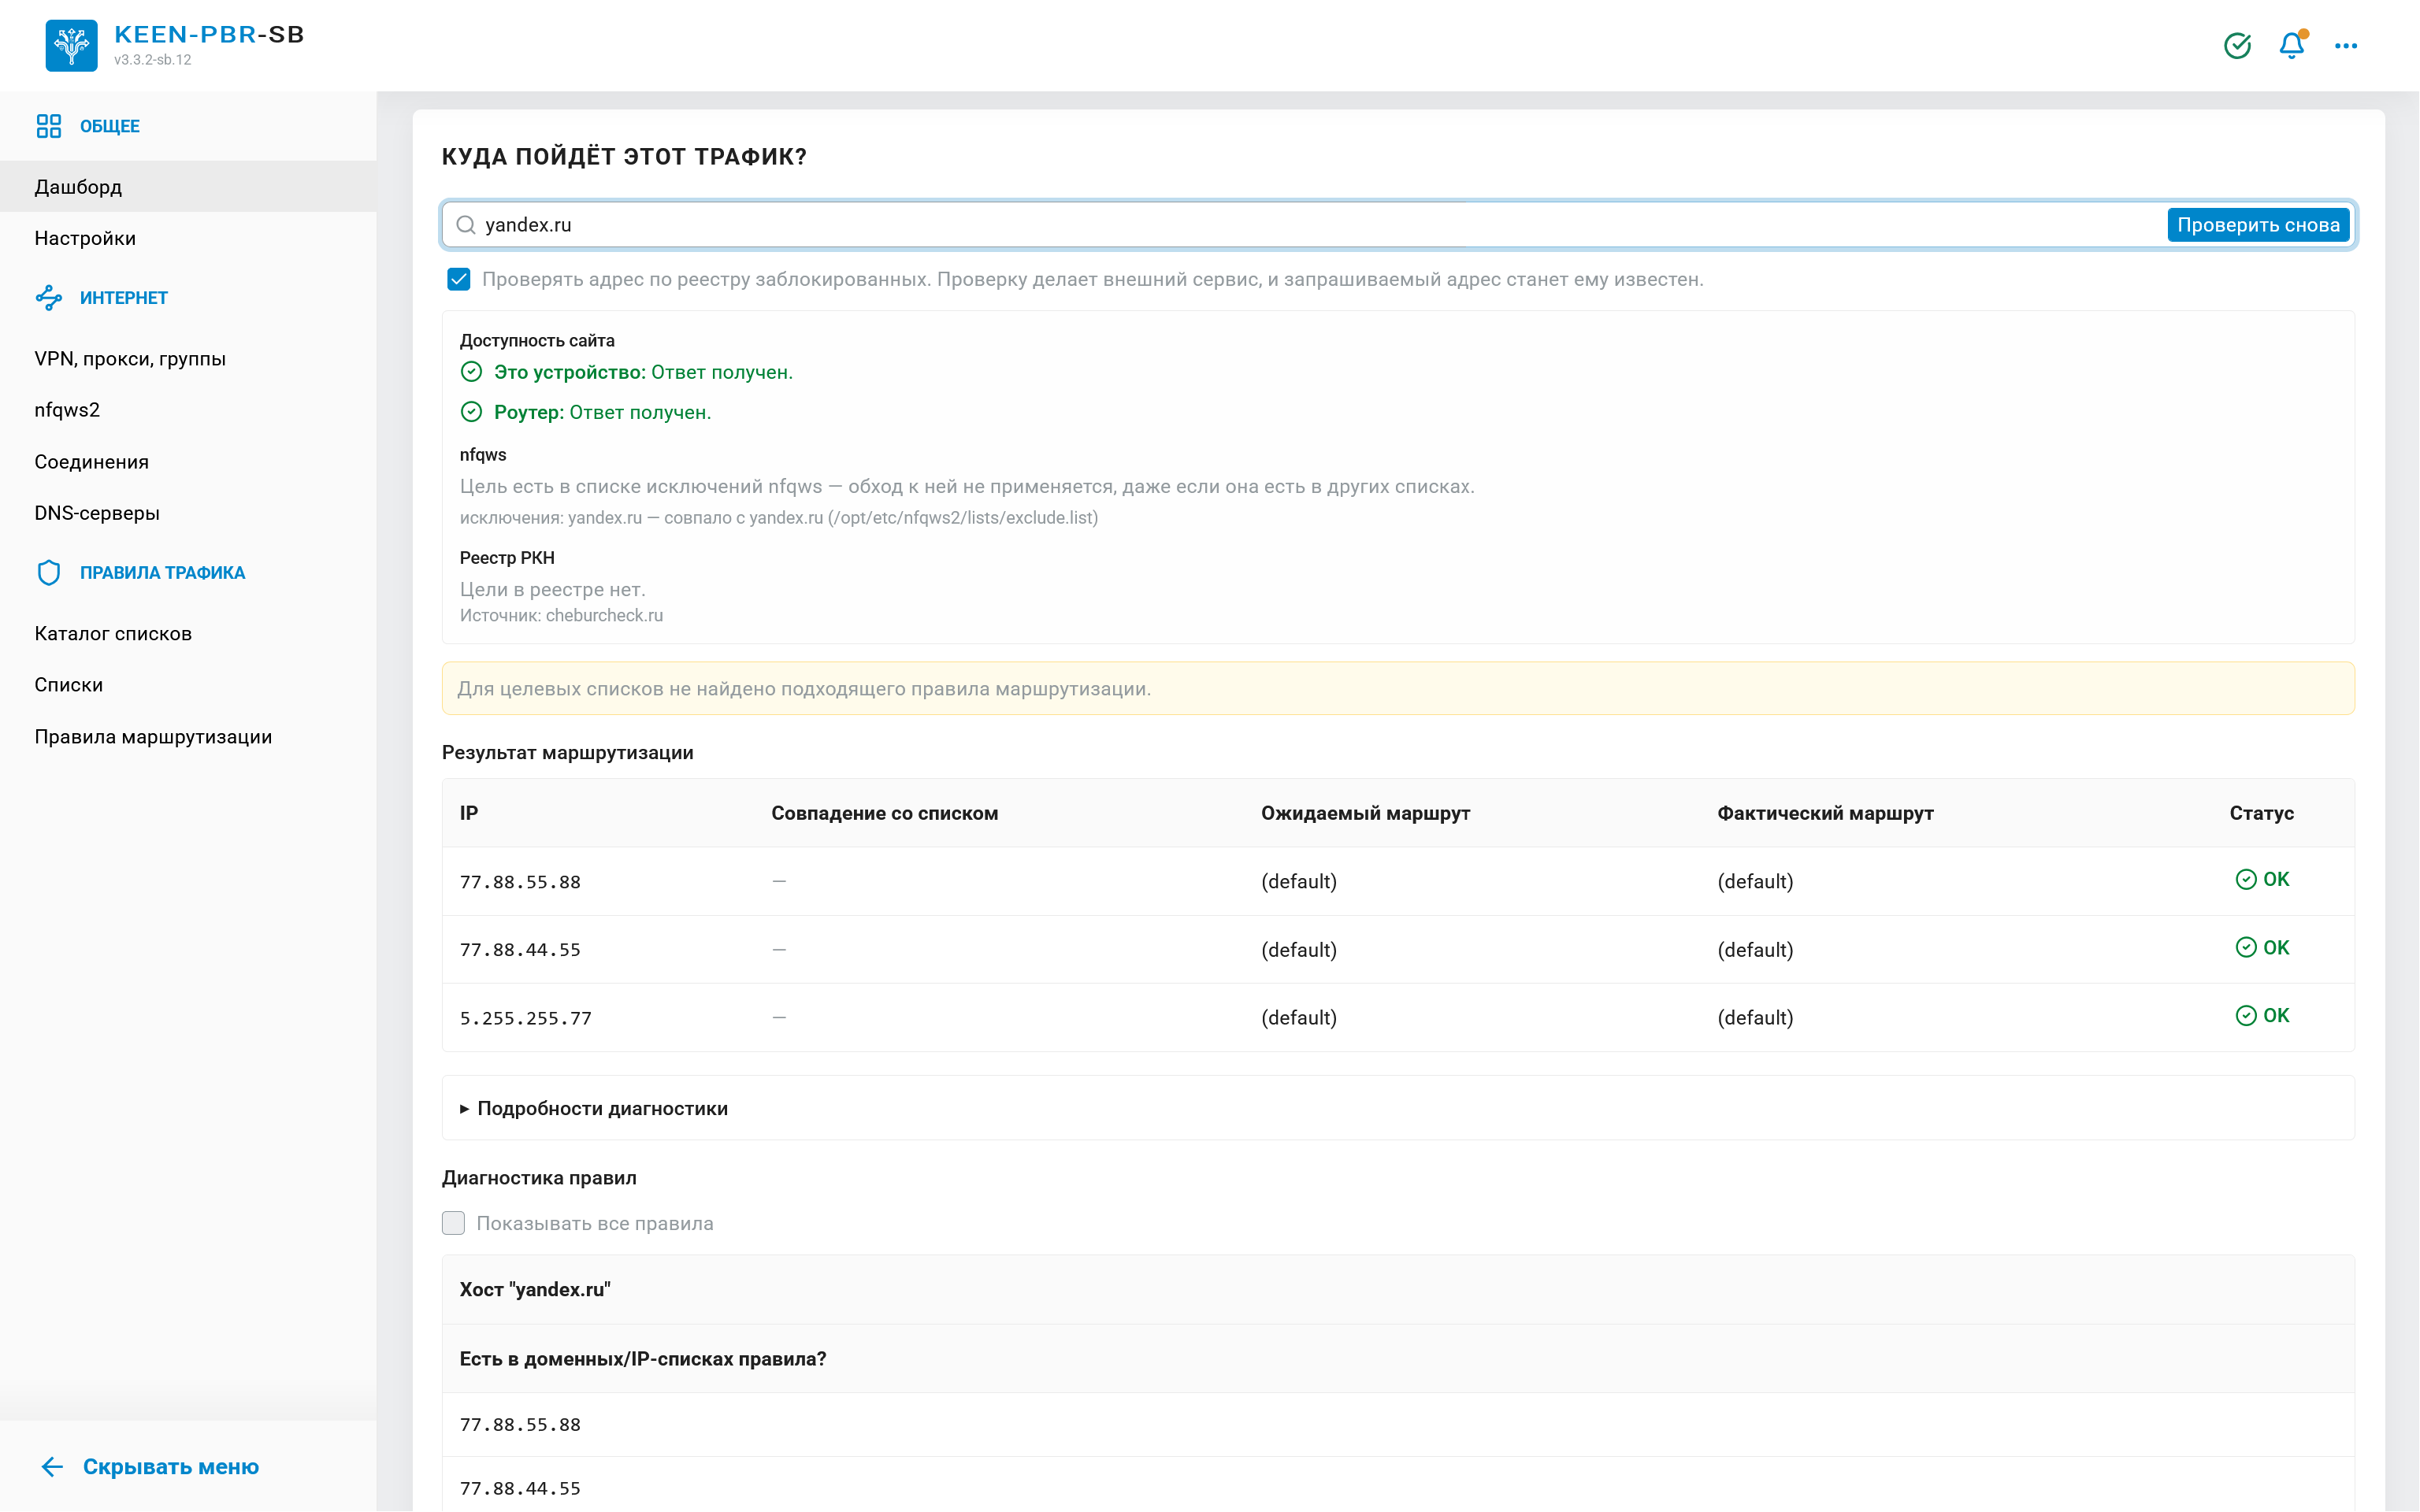This screenshot has height=1512, width=2420.
Task: Click the IP cell 77.88.44.55 in results table
Action: 520,950
